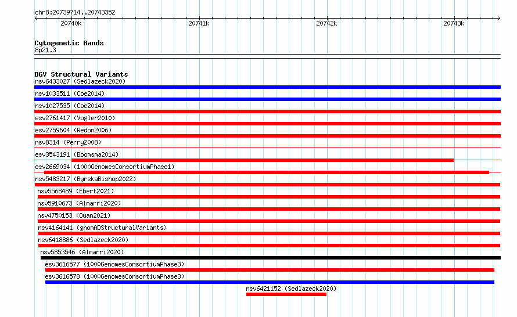Select nsv6418886 (Sedlazeck2020) label

(x=83, y=240)
